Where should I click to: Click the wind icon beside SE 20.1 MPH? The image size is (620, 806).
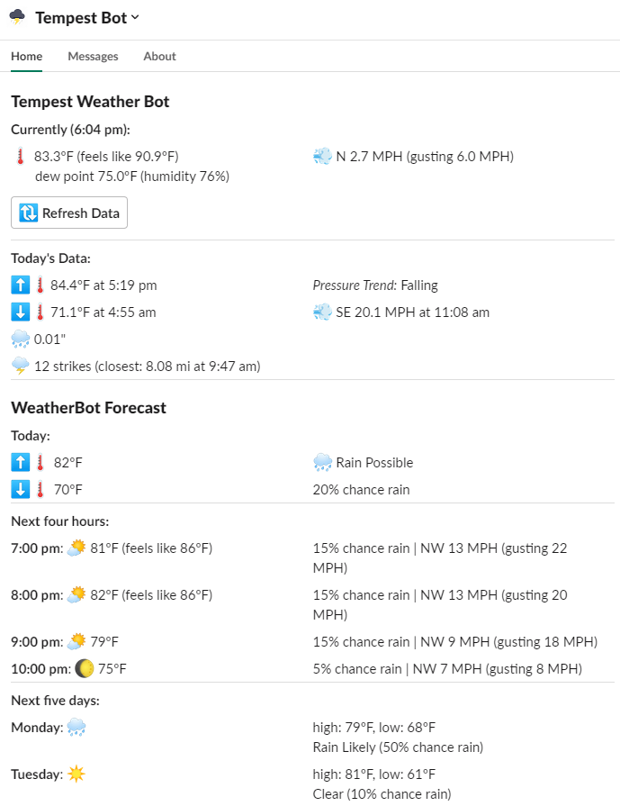tap(322, 312)
